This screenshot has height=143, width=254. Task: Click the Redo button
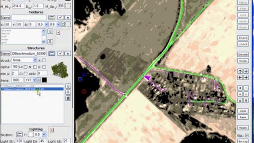click(x=243, y=117)
